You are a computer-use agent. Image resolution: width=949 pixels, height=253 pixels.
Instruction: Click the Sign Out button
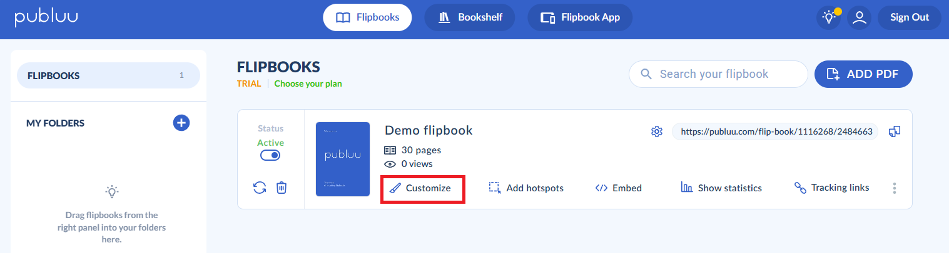pyautogui.click(x=910, y=17)
